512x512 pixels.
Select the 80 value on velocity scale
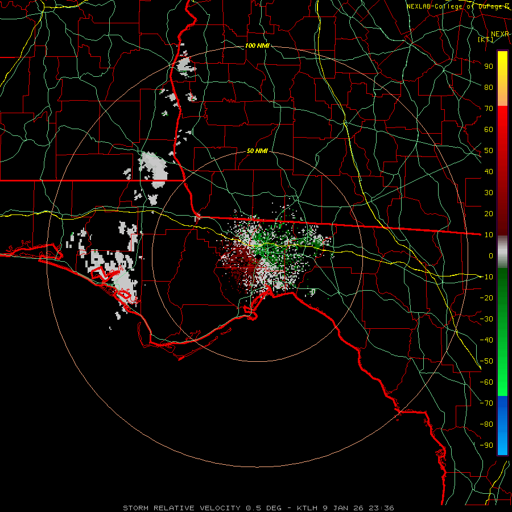click(489, 87)
